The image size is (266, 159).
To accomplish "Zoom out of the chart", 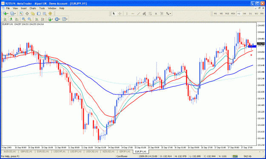I will coord(29,19).
